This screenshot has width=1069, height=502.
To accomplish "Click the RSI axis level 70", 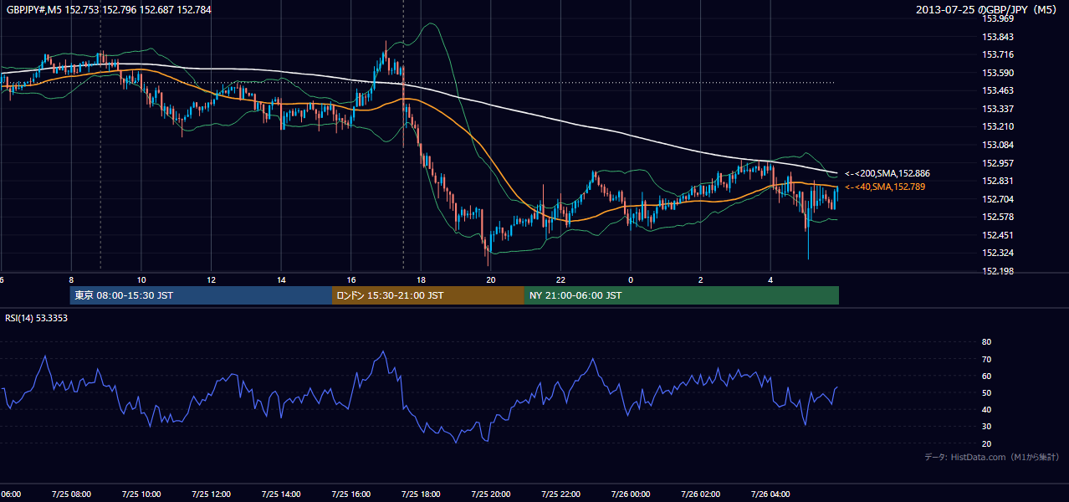I will tap(987, 359).
